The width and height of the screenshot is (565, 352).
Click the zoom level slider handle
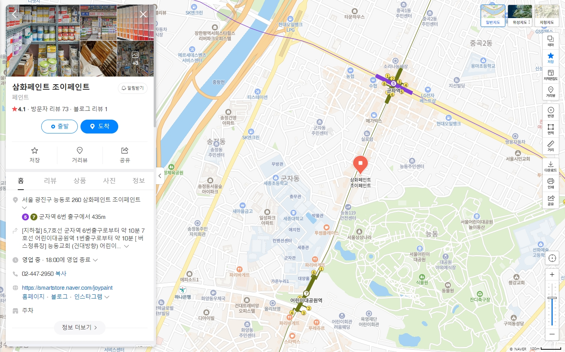coord(552,298)
